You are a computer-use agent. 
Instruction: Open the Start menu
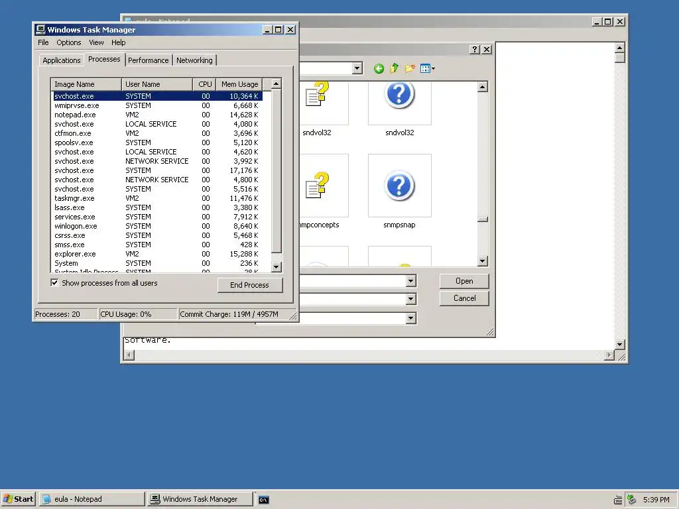[18, 499]
